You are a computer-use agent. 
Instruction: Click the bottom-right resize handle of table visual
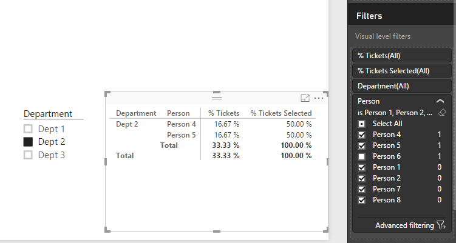[x=325, y=230]
